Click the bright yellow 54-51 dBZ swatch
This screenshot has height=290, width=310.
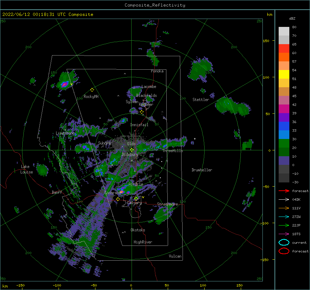coord(284,74)
